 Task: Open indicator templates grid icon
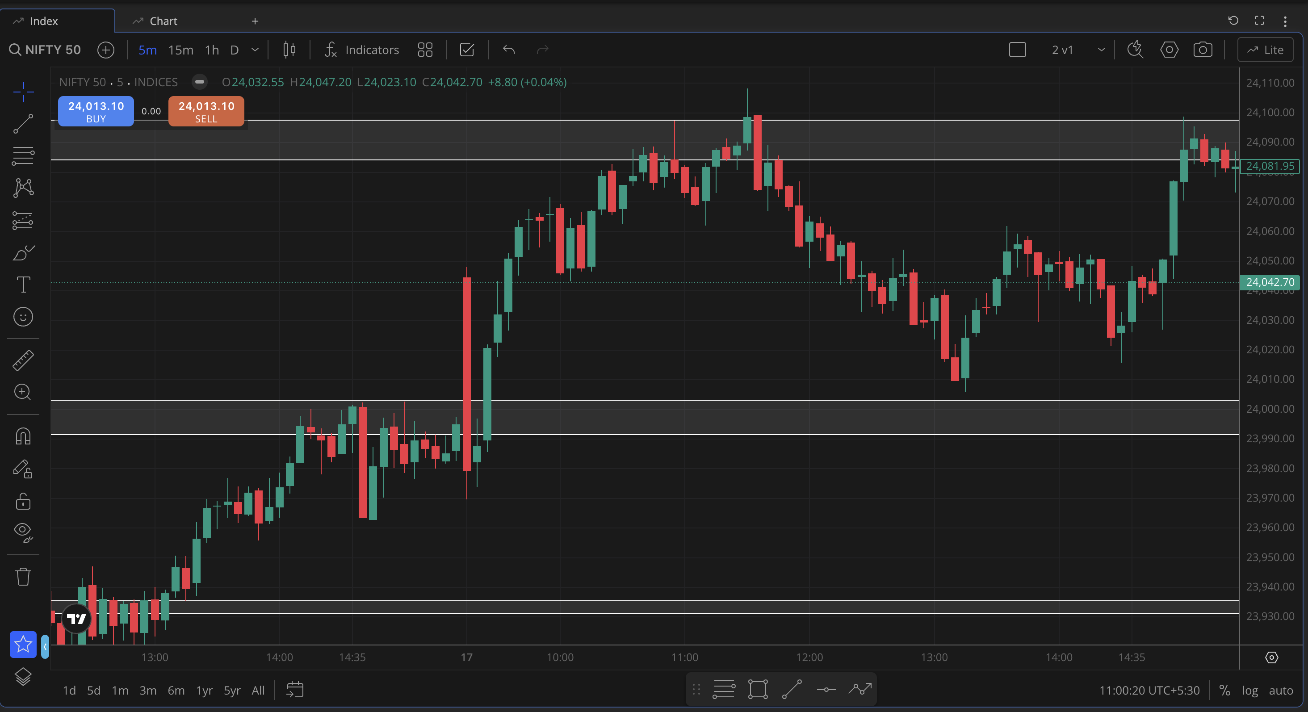pos(425,50)
